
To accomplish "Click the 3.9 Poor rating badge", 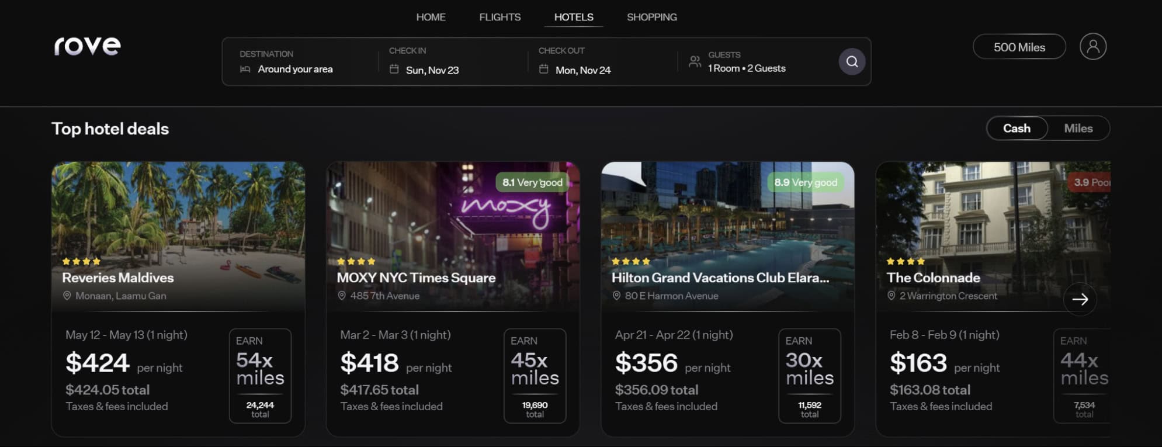I will 1090,182.
